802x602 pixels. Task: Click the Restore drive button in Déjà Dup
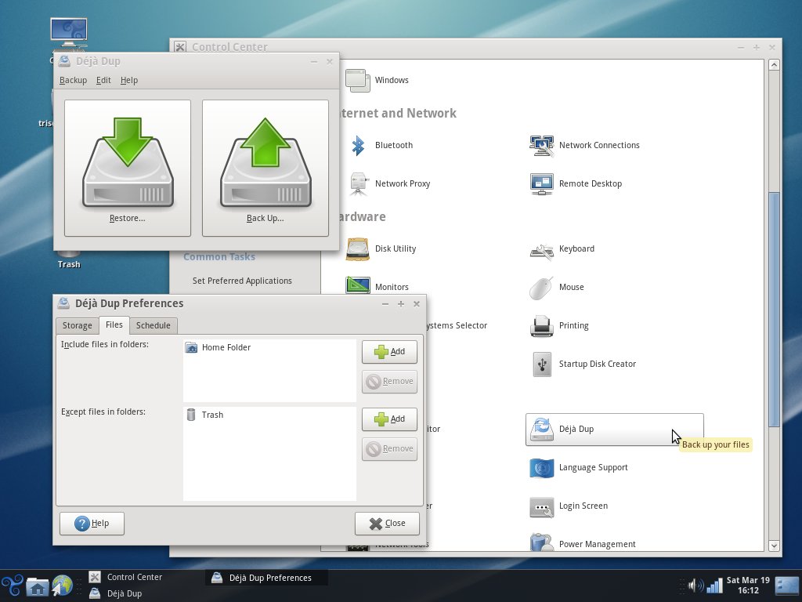tap(128, 168)
